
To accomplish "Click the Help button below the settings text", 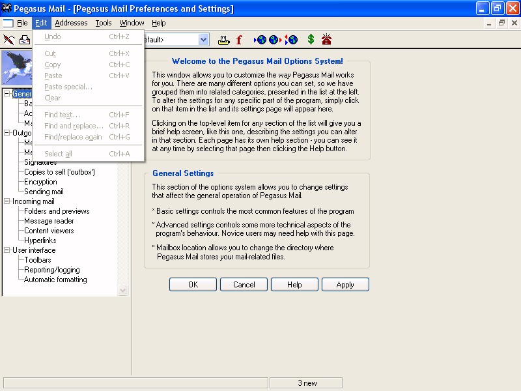I will 295,285.
